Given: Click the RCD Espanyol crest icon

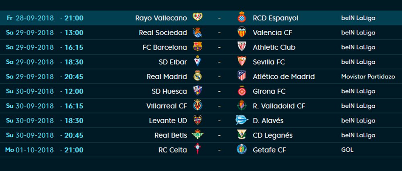Looking at the screenshot, I should click(242, 17).
